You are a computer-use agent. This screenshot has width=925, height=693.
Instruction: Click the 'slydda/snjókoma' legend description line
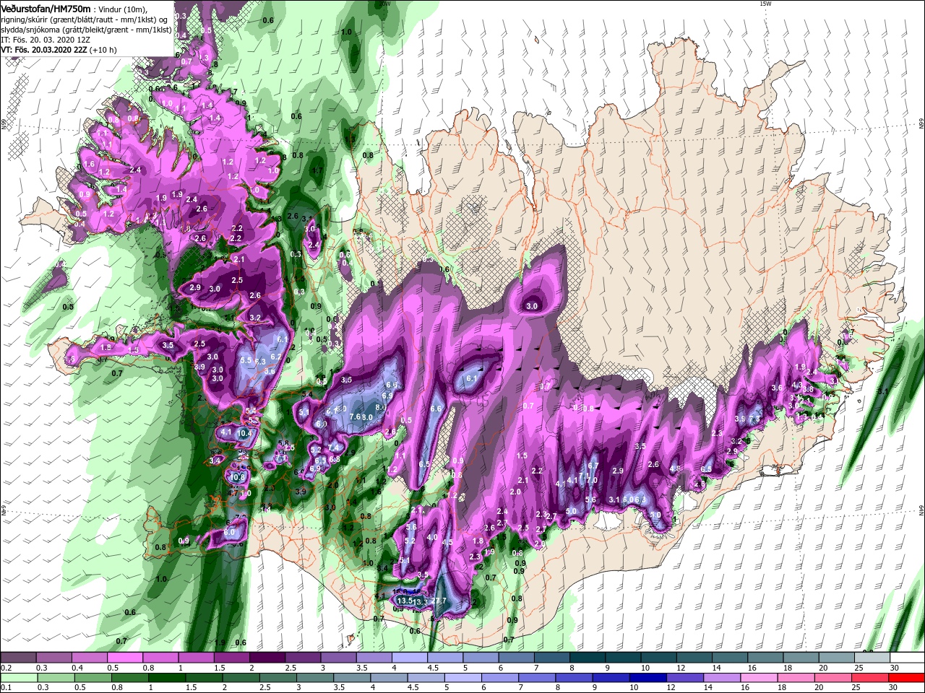pyautogui.click(x=86, y=30)
